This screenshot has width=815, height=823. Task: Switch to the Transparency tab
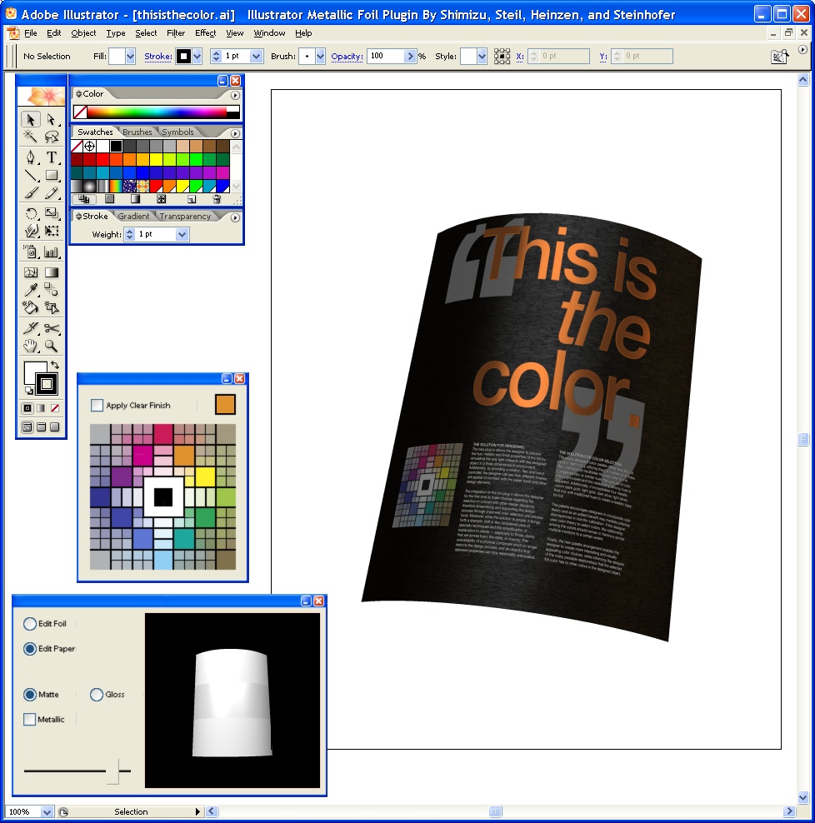[x=185, y=217]
